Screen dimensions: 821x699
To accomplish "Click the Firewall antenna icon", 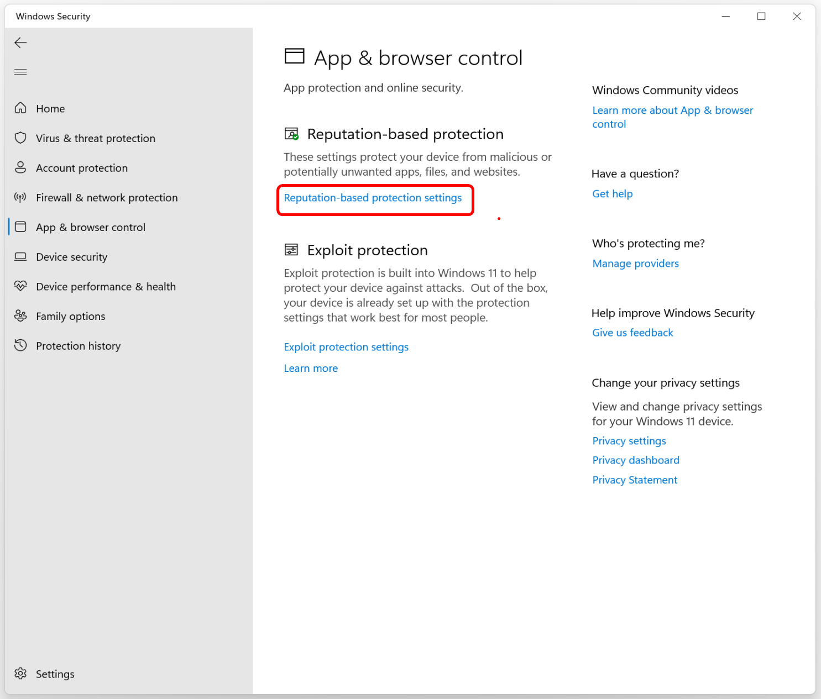I will (x=20, y=197).
